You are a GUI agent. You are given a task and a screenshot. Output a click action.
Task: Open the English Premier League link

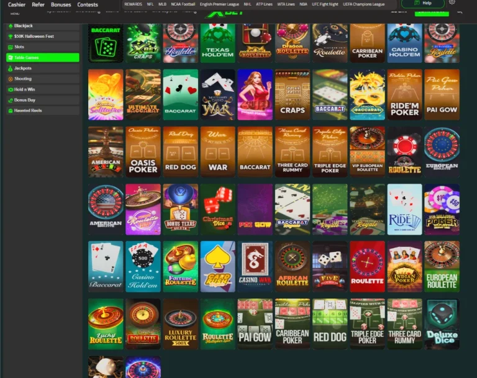[x=219, y=4]
